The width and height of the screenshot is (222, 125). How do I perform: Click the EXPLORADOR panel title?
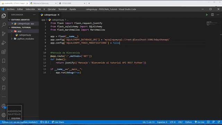click(x=17, y=15)
